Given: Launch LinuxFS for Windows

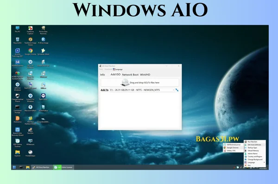Looking at the screenshot, I should (x=30, y=98).
